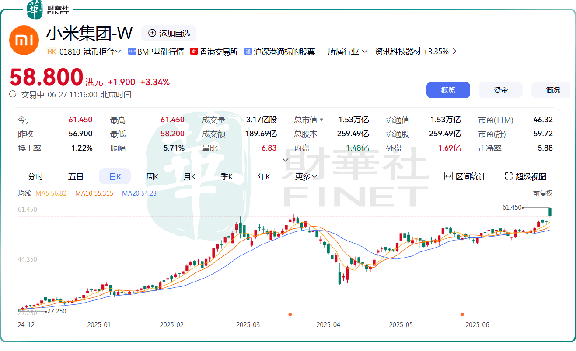Viewport: 576px width, 351px height.
Task: Click the 区间统计 button
Action: coord(465,177)
